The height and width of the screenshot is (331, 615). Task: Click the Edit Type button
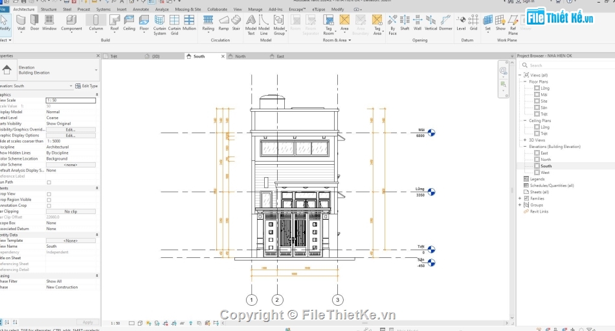[x=87, y=86]
